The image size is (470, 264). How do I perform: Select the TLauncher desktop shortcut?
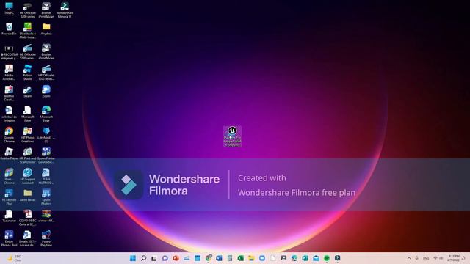(9, 216)
